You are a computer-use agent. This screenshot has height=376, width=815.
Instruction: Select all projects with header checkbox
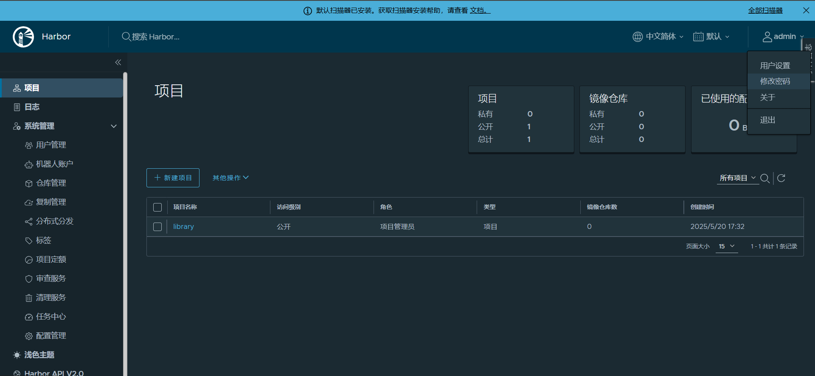(x=157, y=207)
